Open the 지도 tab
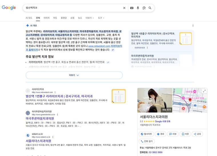This screenshot has height=156, width=217. pyautogui.click(x=55, y=18)
